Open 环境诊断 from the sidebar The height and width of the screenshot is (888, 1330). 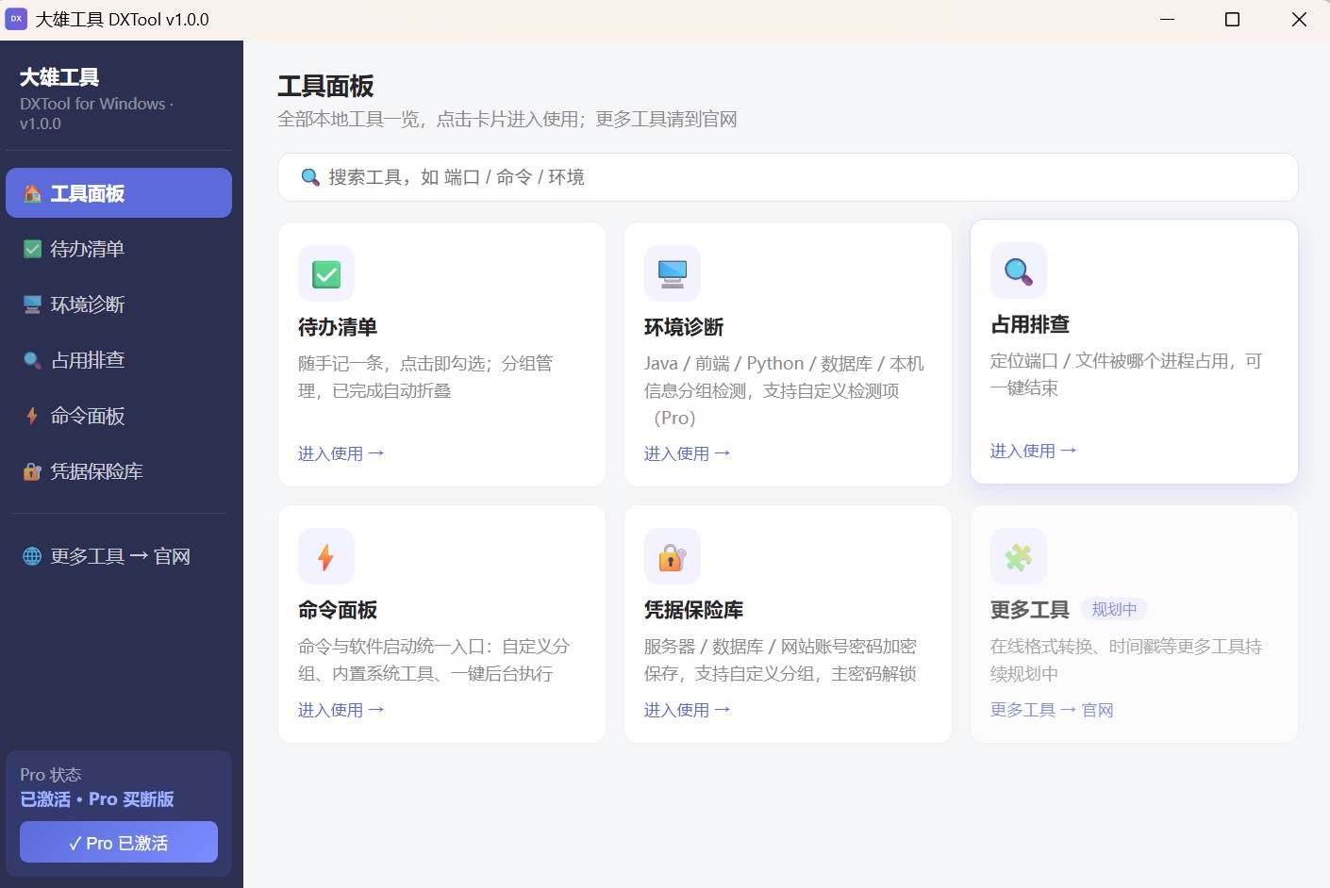pos(119,304)
